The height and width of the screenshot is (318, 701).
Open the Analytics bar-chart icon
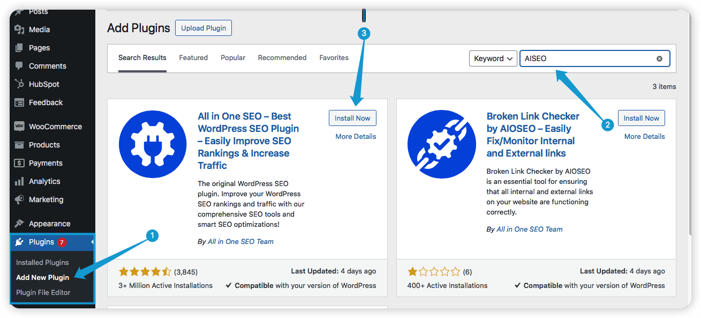point(19,181)
